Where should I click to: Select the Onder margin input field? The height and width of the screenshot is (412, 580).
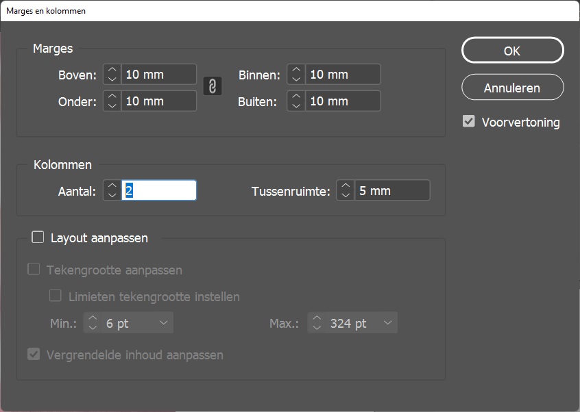159,101
